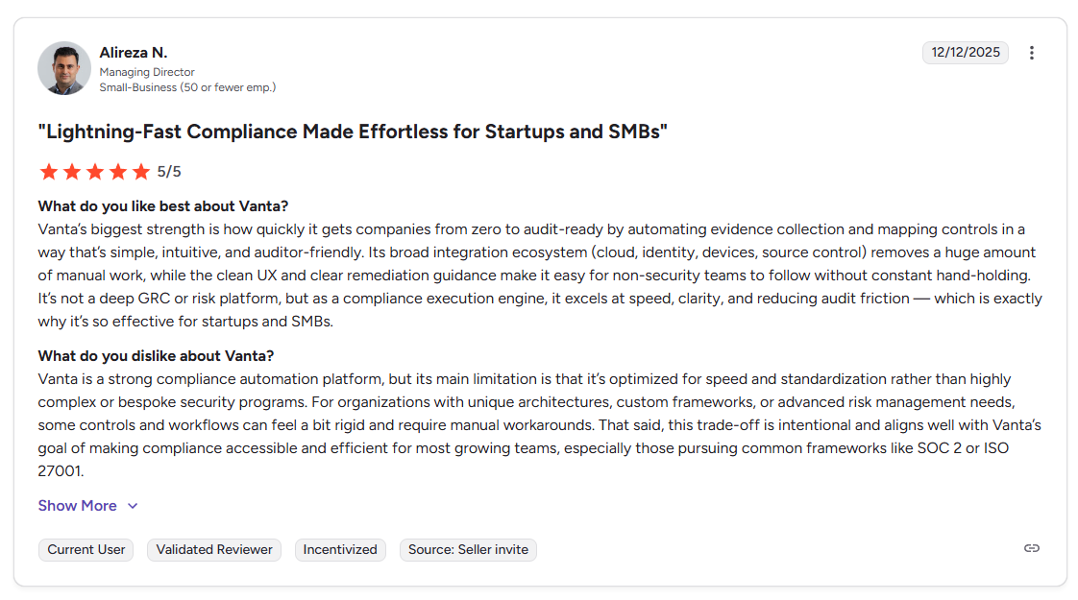The image size is (1078, 600).
Task: Open the three-dot options menu
Action: click(1032, 53)
